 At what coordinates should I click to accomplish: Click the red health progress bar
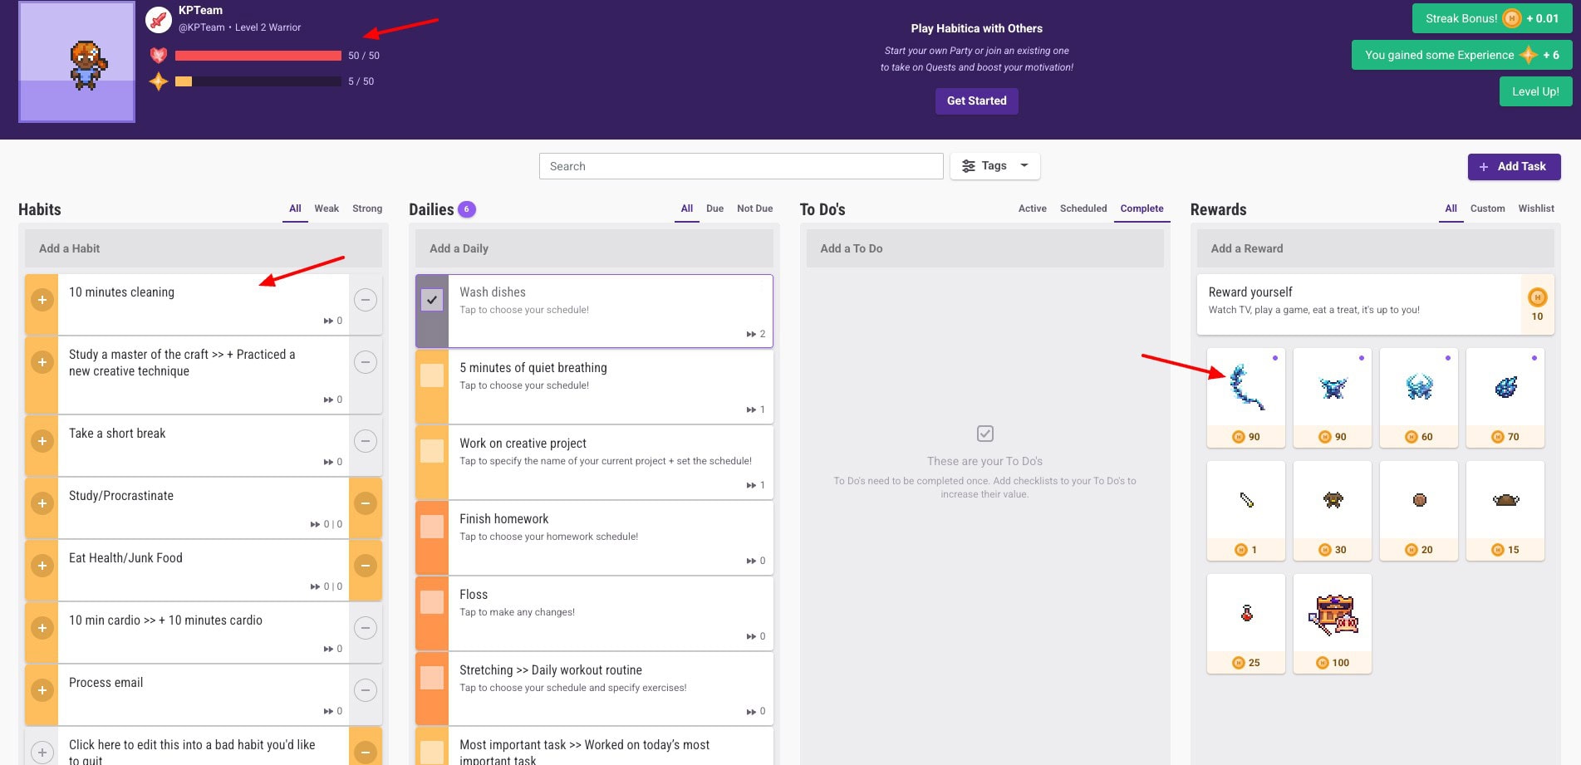pos(258,56)
